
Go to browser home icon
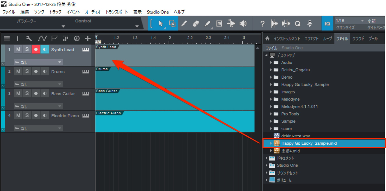pos(267,39)
